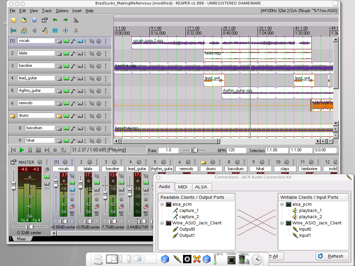This screenshot has height=266, width=355.
Task: Click the Save project toolbar icon
Action: (x=34, y=20)
